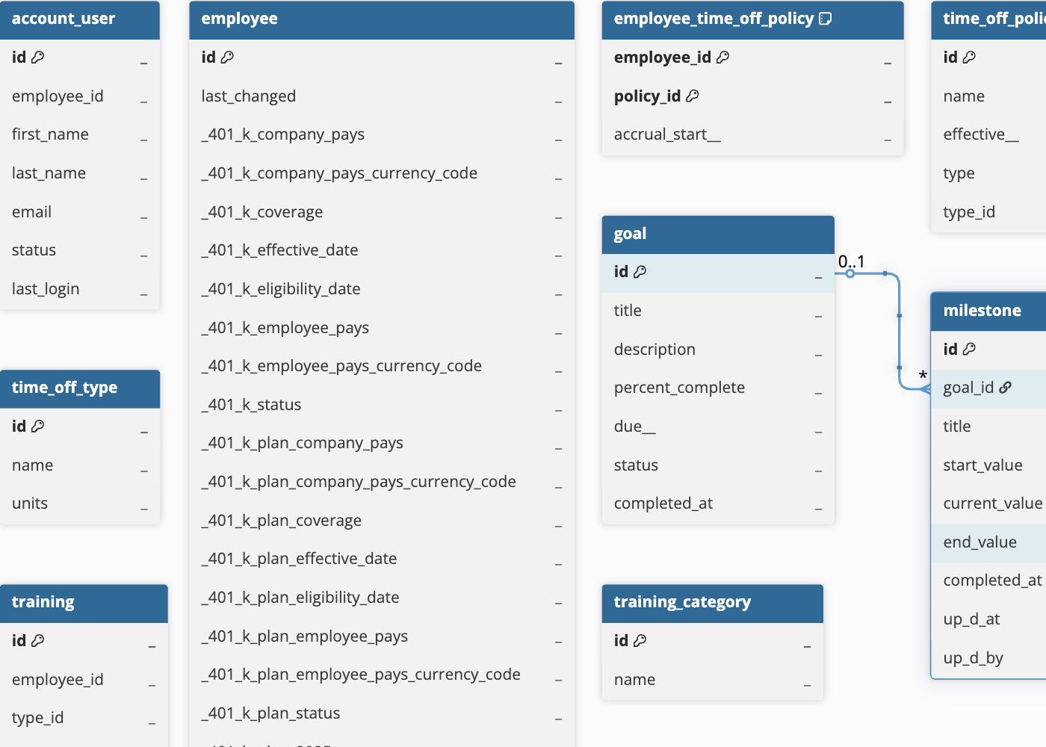The width and height of the screenshot is (1046, 747).
Task: Select type_id column in training table
Action: pyautogui.click(x=84, y=718)
